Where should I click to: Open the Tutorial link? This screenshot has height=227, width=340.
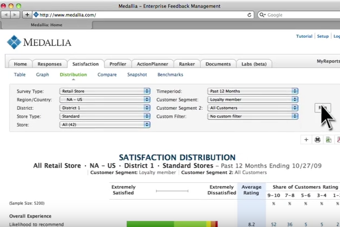tap(304, 36)
